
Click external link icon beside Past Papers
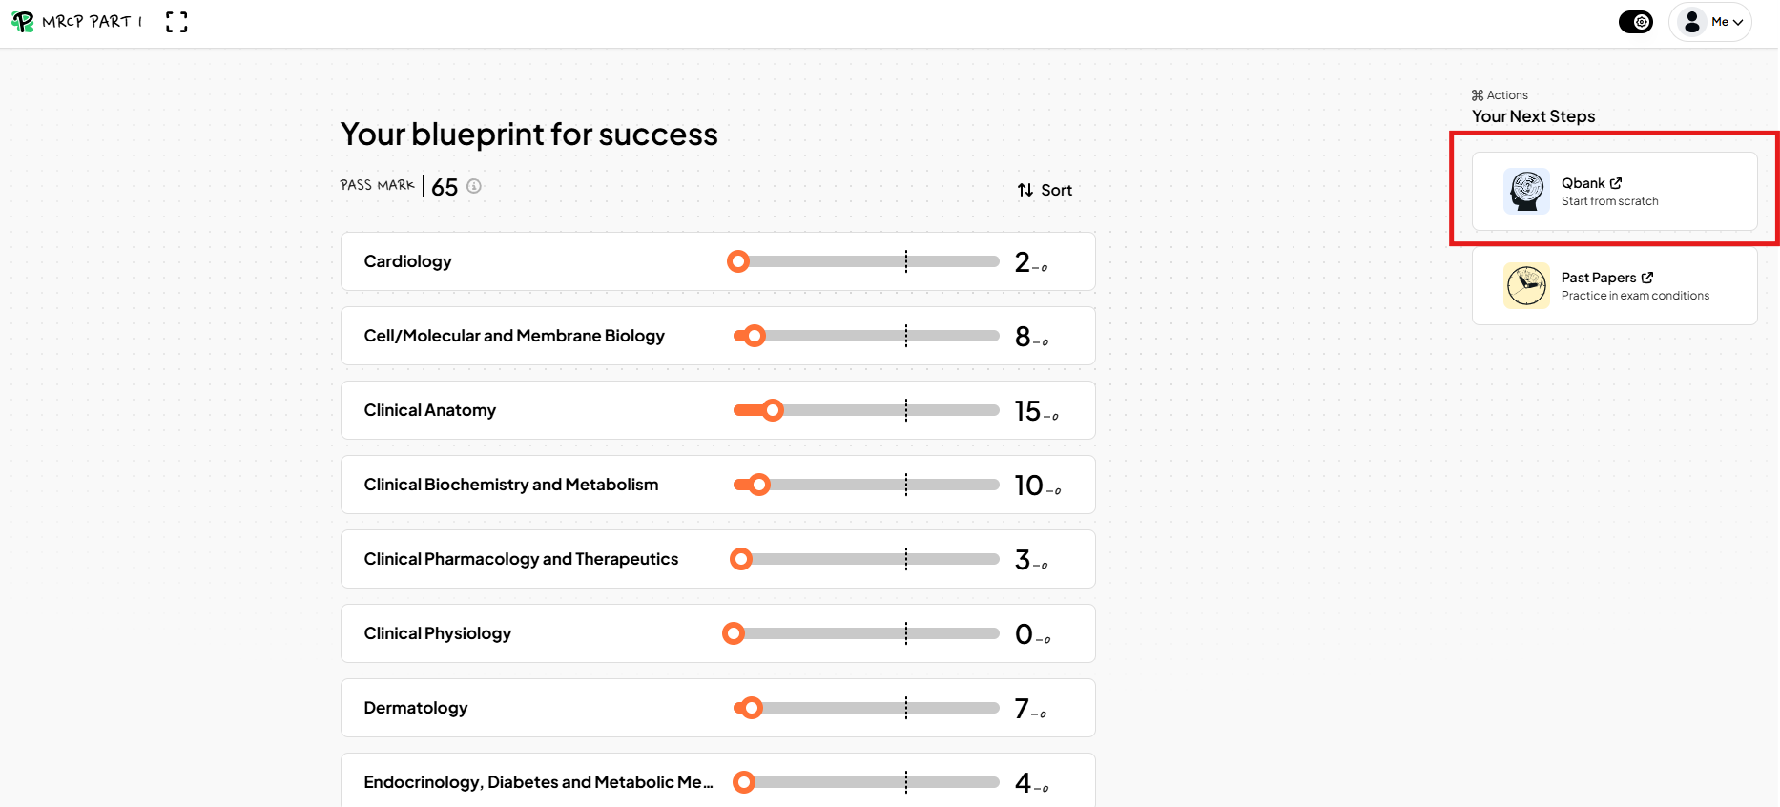click(x=1647, y=278)
